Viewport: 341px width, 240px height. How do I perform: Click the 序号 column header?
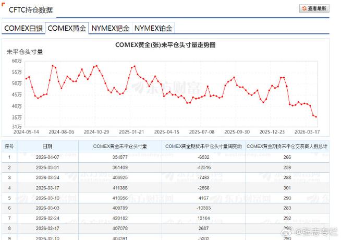(x=9, y=146)
